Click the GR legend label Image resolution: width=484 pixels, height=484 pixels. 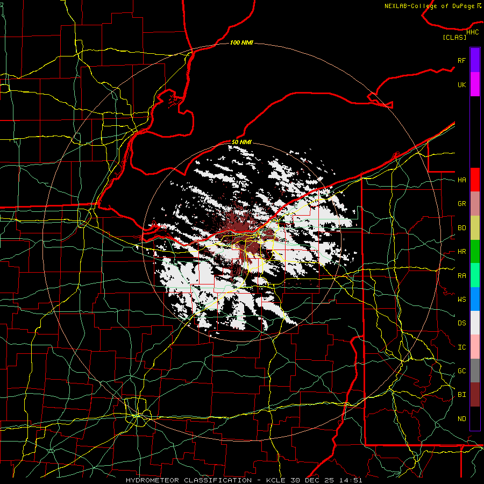pyautogui.click(x=462, y=204)
